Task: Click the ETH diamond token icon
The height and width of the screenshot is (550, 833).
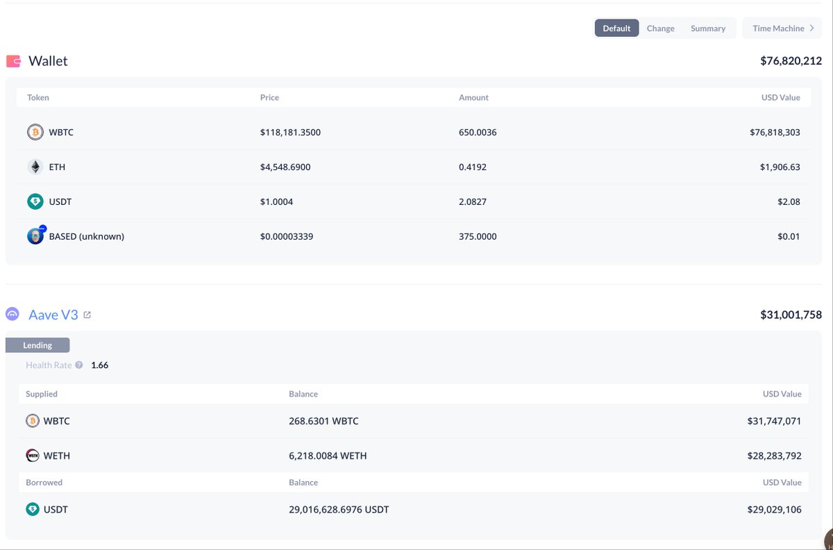Action: coord(35,167)
